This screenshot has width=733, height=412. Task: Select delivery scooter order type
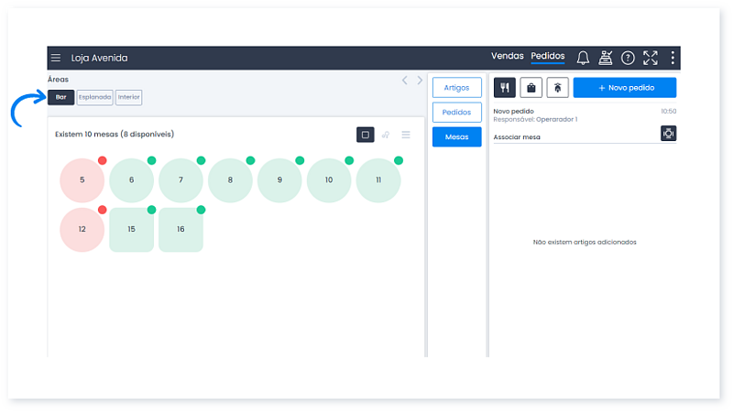tap(556, 88)
